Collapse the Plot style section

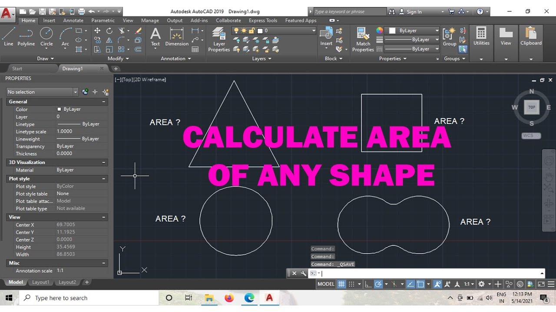104,179
